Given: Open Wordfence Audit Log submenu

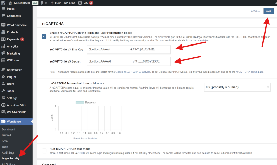Looking at the screenshot, I should [8, 152].
